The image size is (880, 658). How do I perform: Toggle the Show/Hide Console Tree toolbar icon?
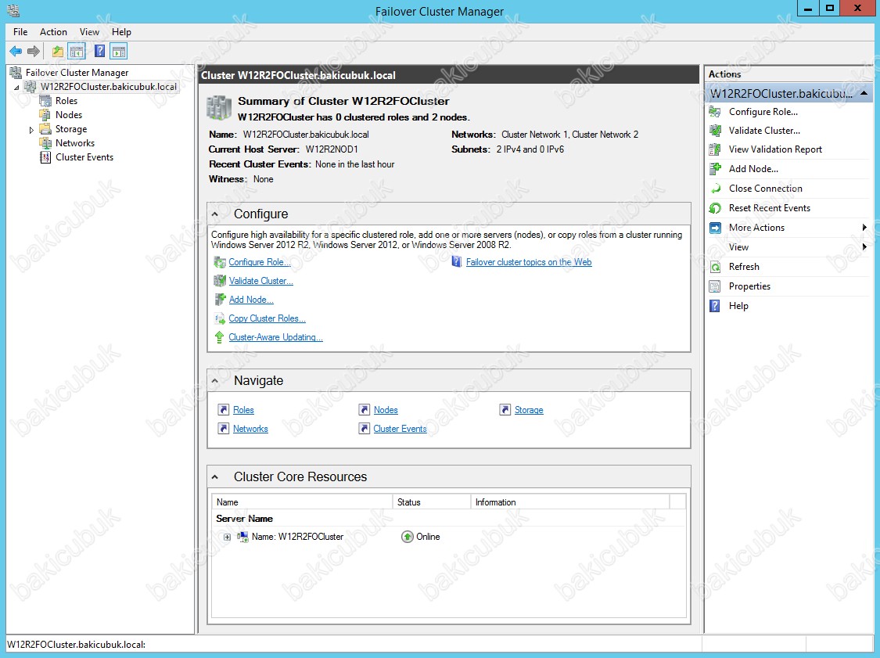(x=77, y=52)
